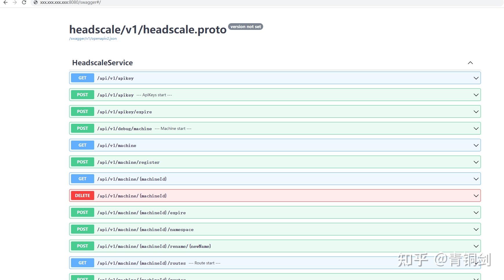Click GET path /api/v1/machine/{machineId}/routes
The width and height of the screenshot is (504, 280).
[141, 263]
